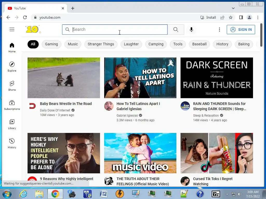
Task: Start voice search with the microphone
Action: (x=191, y=30)
